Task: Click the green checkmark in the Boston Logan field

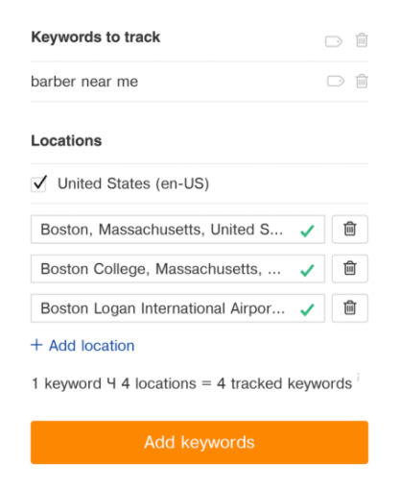Action: coord(307,309)
